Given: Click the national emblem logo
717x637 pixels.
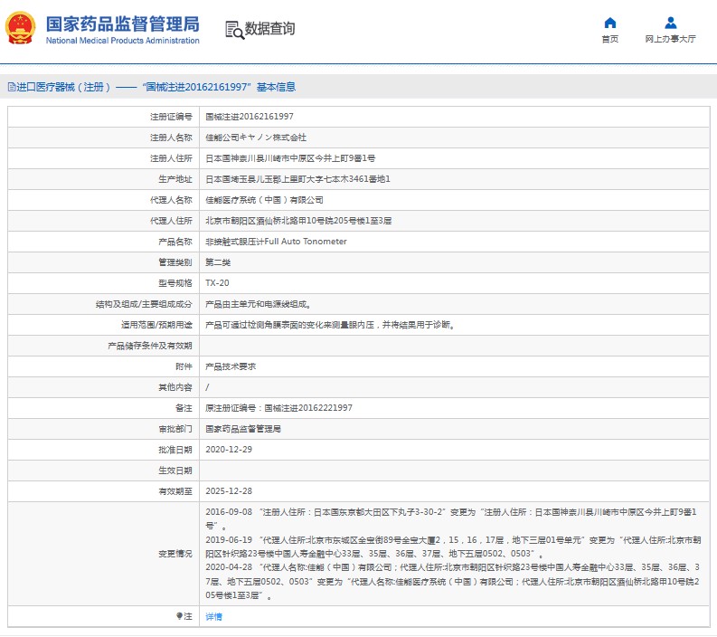Looking at the screenshot, I should pyautogui.click(x=20, y=28).
